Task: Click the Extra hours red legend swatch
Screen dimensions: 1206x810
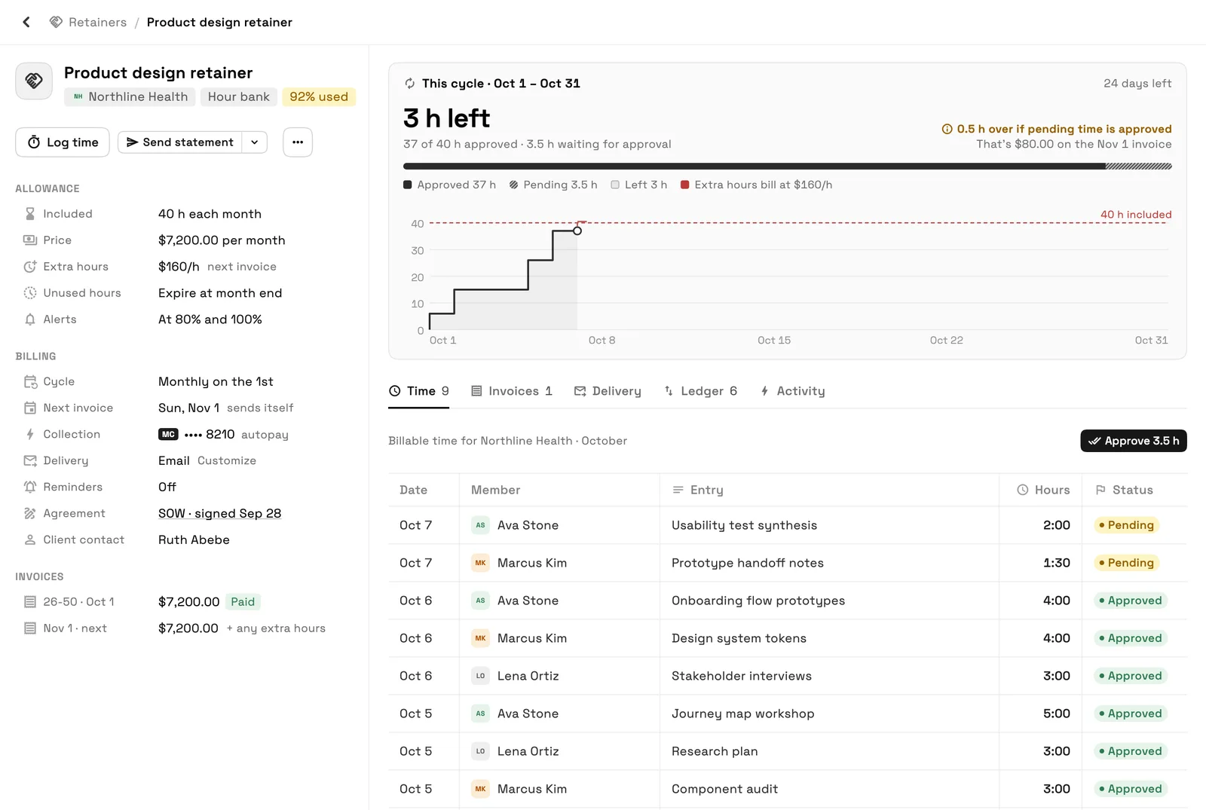Action: click(x=685, y=185)
